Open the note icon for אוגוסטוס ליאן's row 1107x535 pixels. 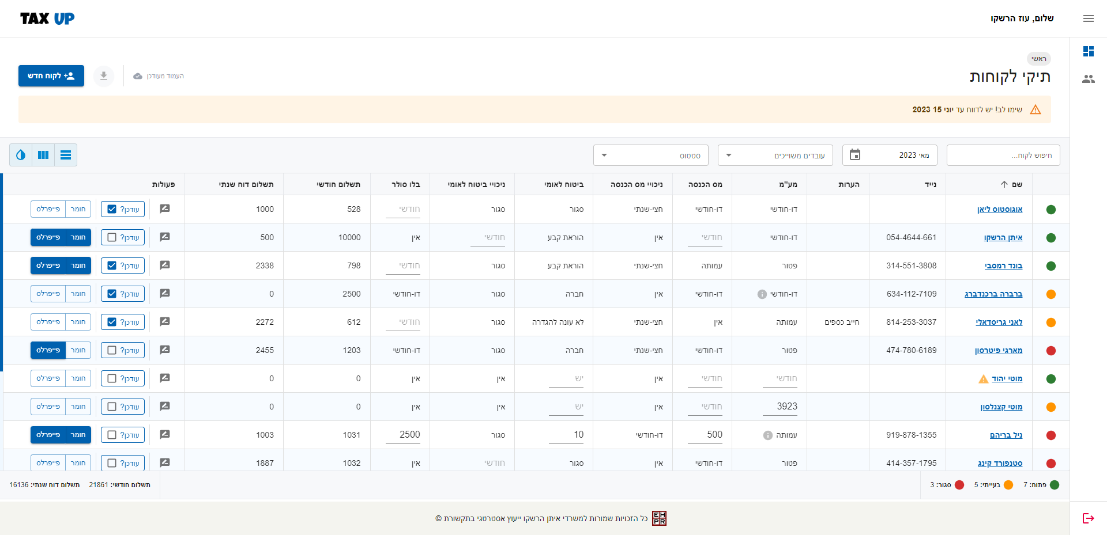(165, 209)
